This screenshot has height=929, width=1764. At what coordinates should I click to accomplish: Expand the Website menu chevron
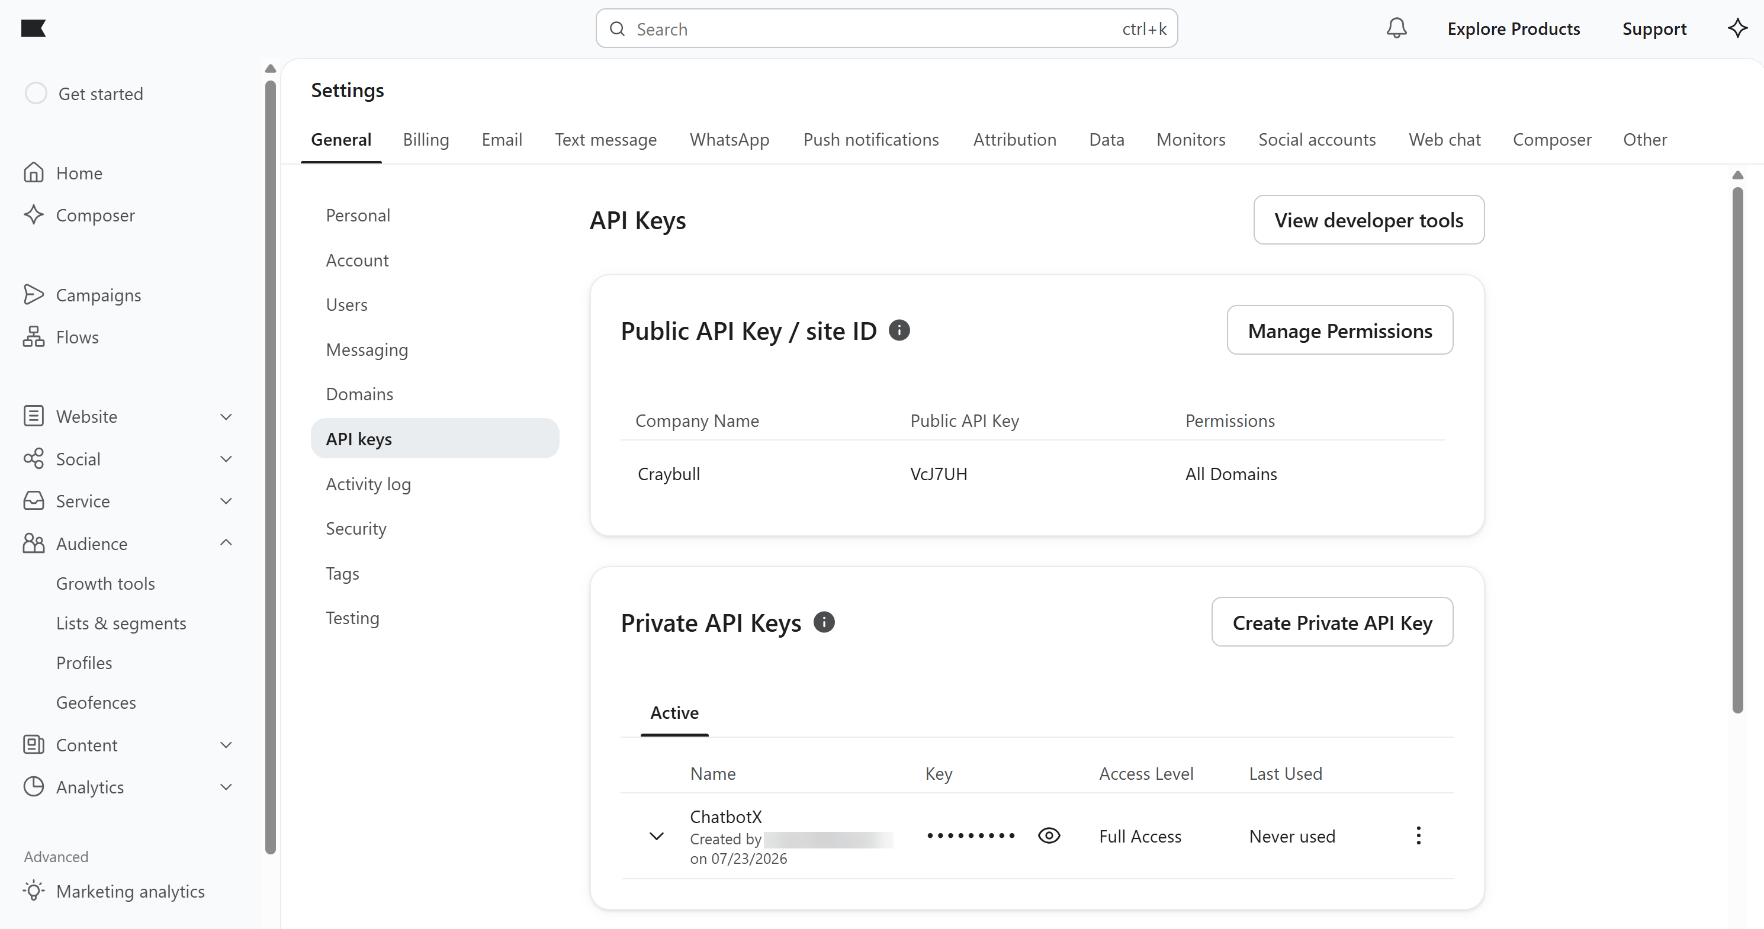[226, 416]
